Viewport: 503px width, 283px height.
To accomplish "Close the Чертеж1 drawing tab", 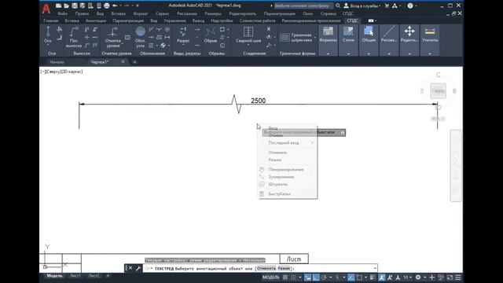I will pyautogui.click(x=123, y=62).
